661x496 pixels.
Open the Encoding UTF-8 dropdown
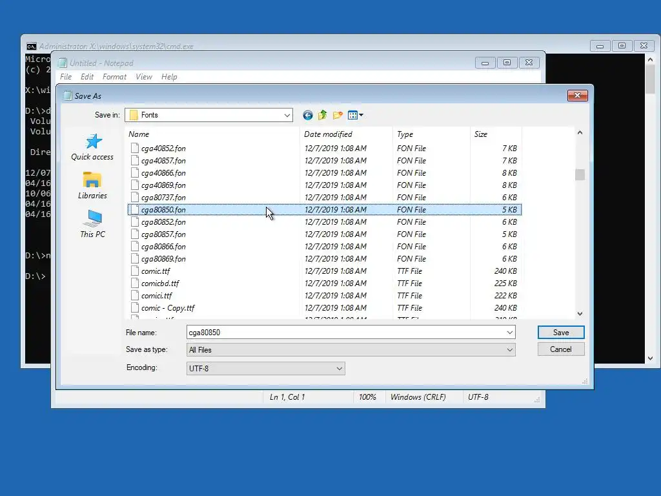340,369
